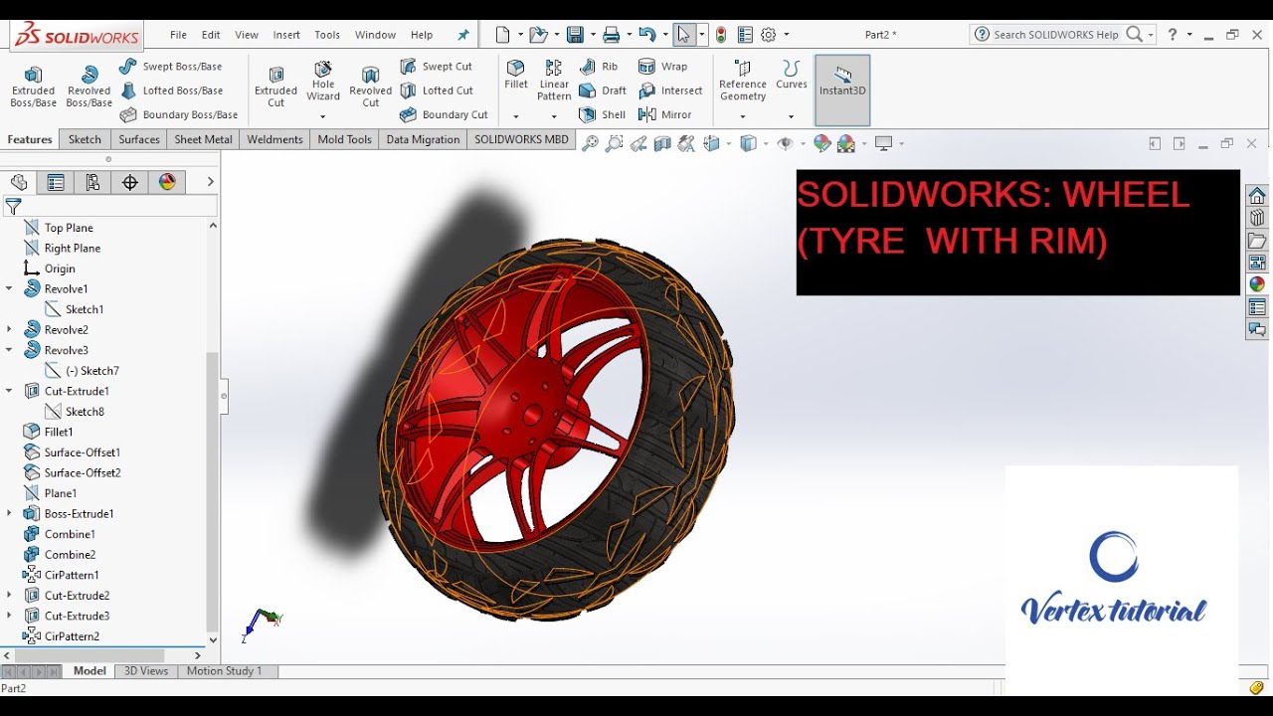Open ConfigurationManager tab
The image size is (1273, 716).
tap(92, 182)
